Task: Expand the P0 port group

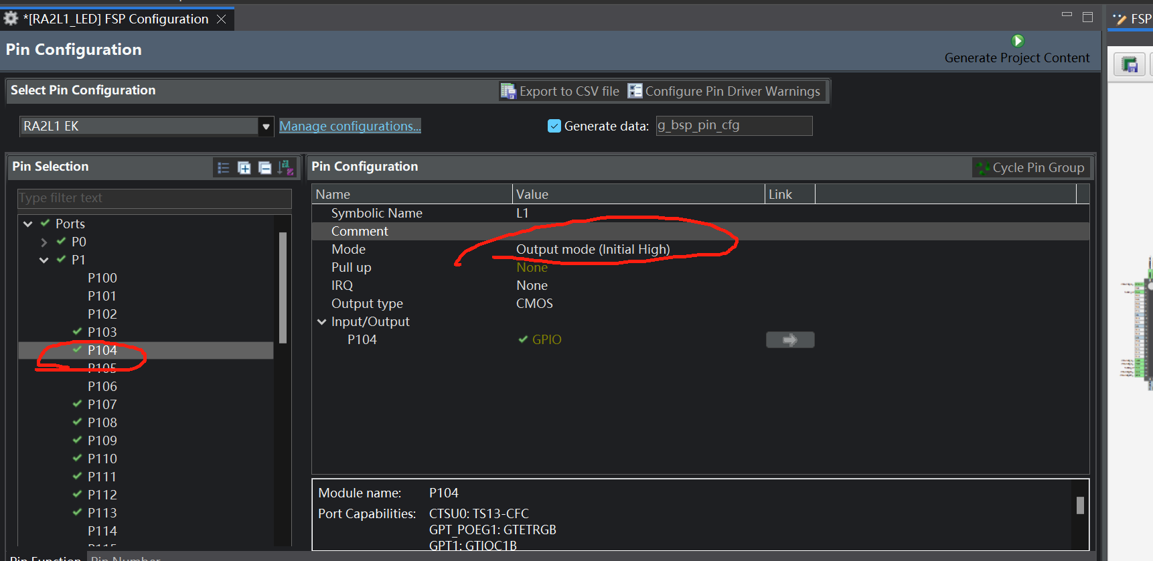Action: (44, 242)
